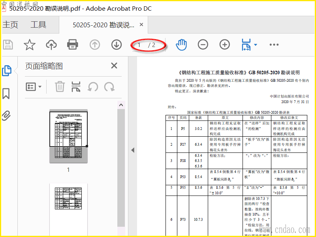Click the Save file floppy disk icon

click(8, 45)
